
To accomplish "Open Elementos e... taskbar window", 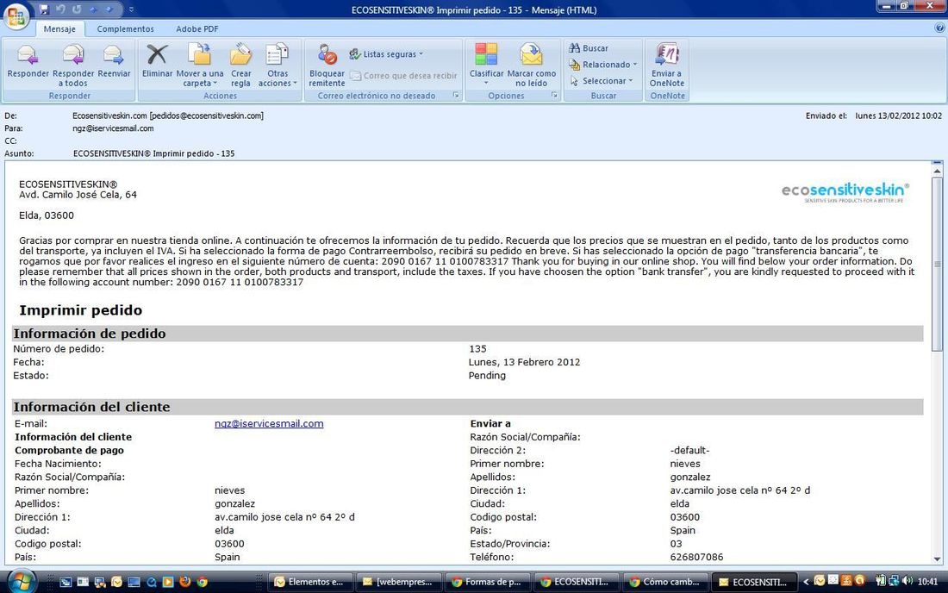I will coord(309,582).
